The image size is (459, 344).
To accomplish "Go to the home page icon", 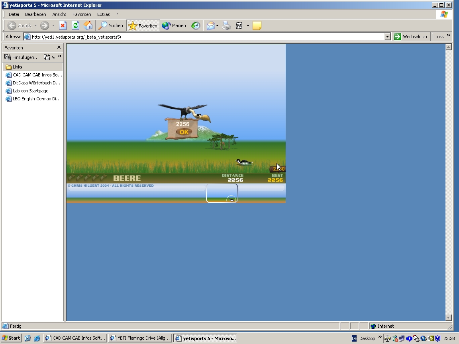I will point(88,26).
